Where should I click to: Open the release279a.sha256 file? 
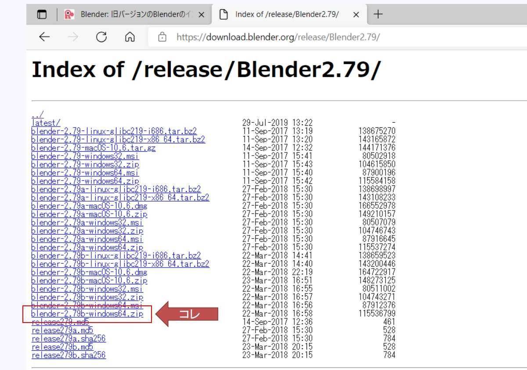[x=69, y=339]
